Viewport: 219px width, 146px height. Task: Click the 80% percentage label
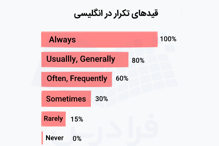(x=138, y=60)
